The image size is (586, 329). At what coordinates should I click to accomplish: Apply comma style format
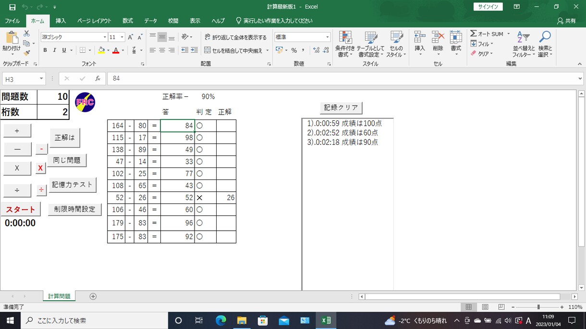304,50
